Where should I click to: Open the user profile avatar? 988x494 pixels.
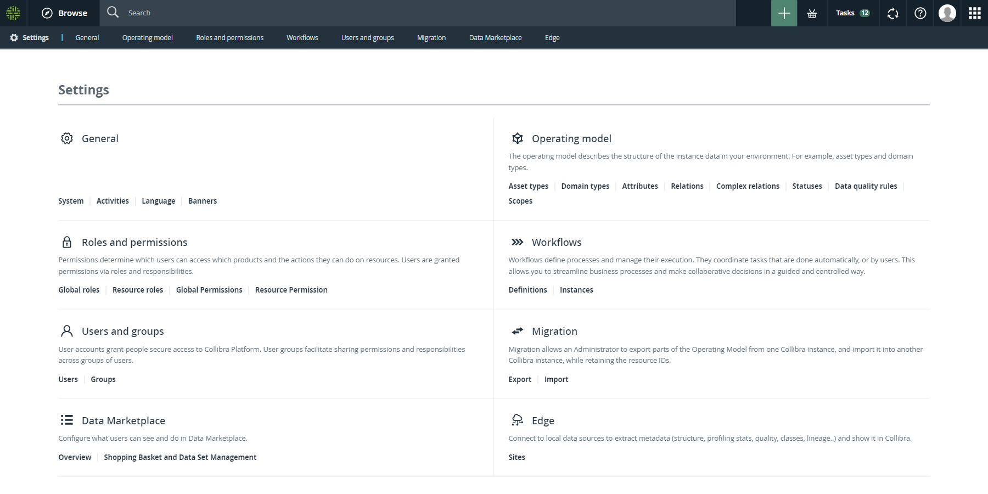[x=947, y=13]
